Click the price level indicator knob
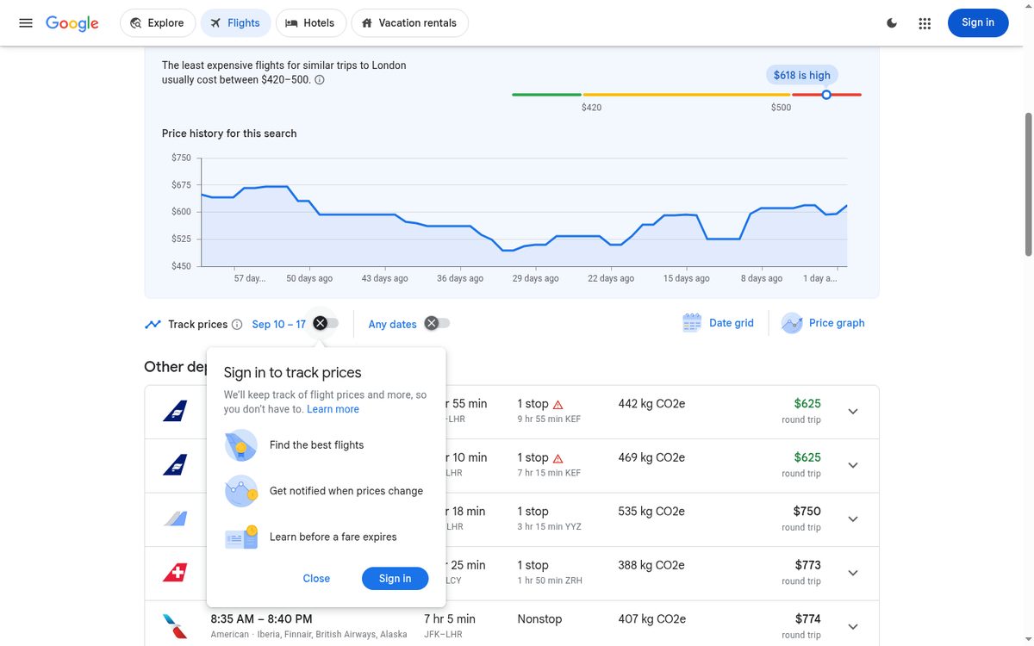Screen dimensions: 1034x646 (826, 95)
